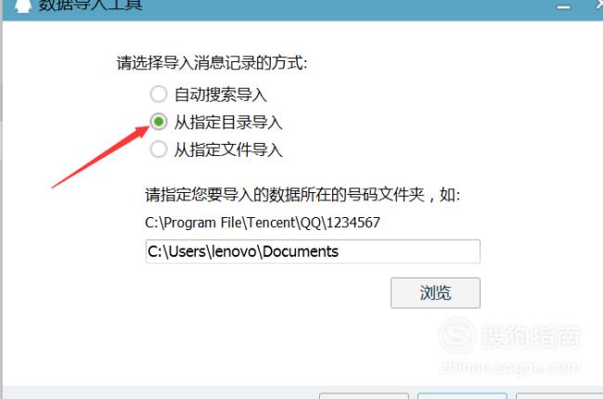Click the example path C:\Program File\Tencent\QQ\1234567
The height and width of the screenshot is (399, 603).
[263, 223]
